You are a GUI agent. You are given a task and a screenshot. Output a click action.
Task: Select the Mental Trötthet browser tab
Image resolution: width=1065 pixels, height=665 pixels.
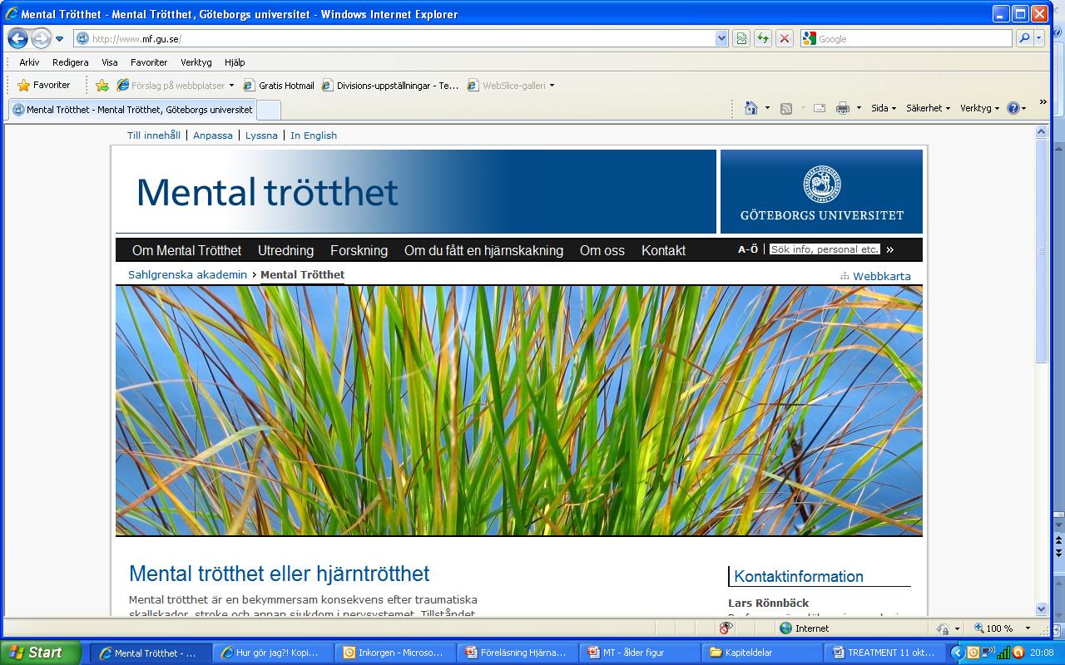(x=132, y=110)
